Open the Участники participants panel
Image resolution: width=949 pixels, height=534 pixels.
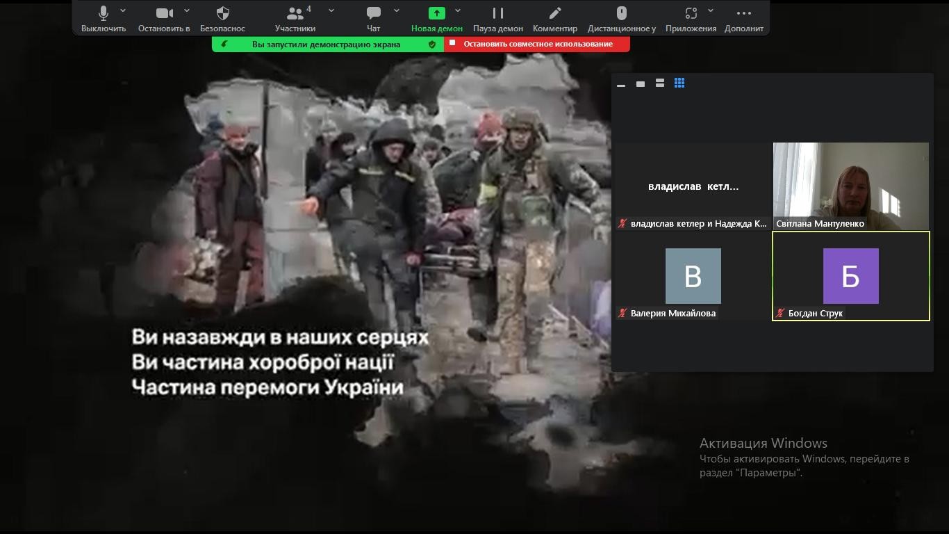coord(295,14)
